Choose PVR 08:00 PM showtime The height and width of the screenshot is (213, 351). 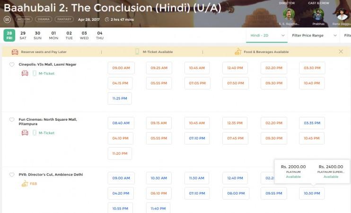tap(236, 193)
